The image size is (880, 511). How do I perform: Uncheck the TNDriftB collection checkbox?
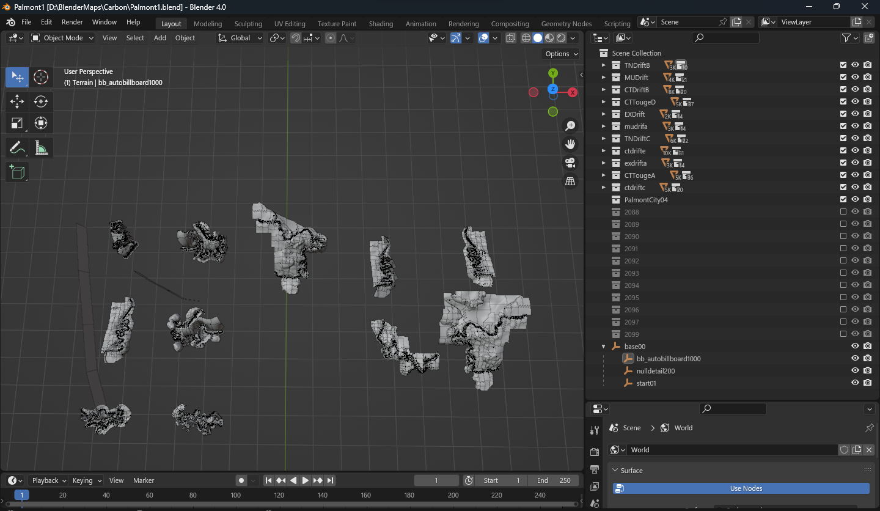[843, 65]
